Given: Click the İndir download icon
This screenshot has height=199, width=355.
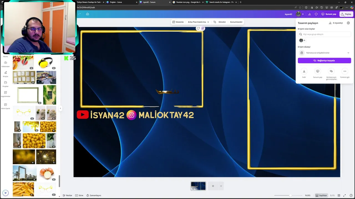Looking at the screenshot, I should pyautogui.click(x=304, y=71).
